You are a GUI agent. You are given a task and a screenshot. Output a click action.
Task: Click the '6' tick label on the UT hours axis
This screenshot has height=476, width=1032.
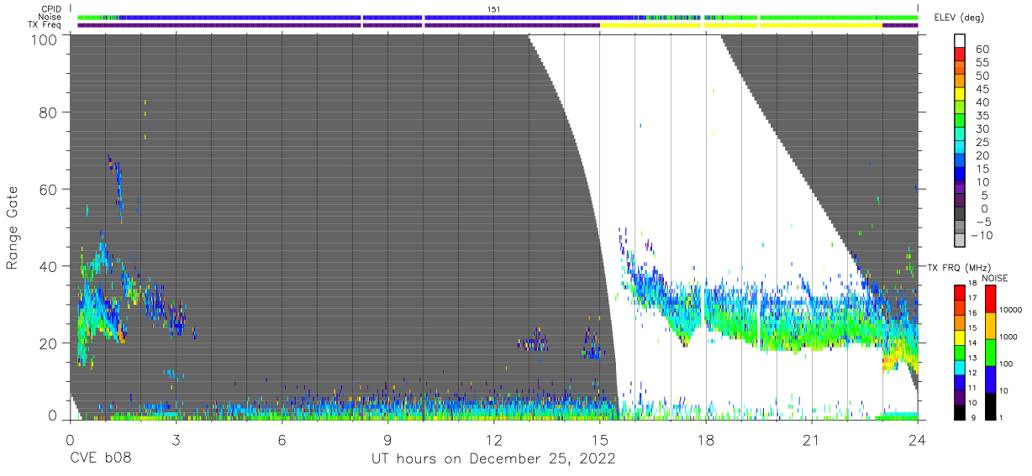282,440
